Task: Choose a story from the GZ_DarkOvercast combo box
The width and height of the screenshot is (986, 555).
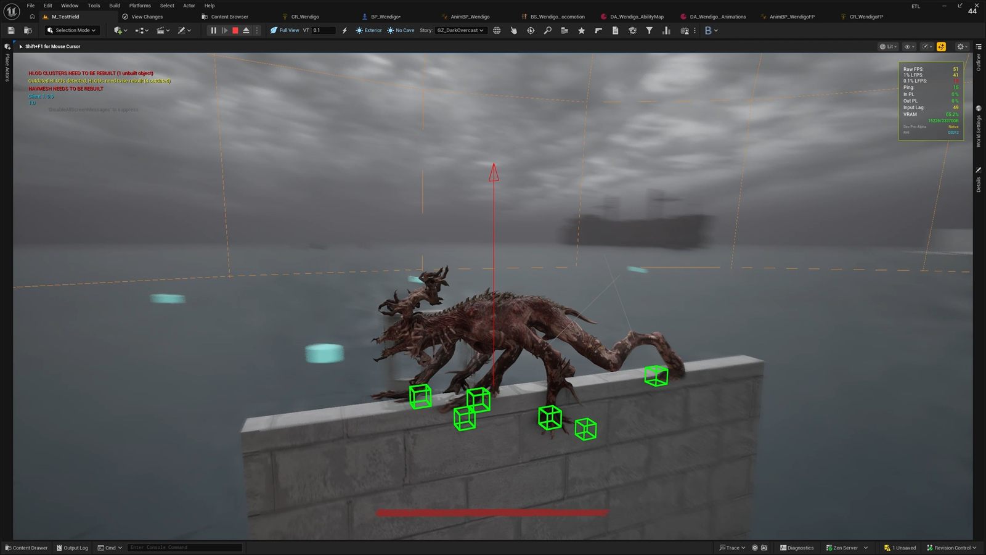Action: click(x=460, y=30)
